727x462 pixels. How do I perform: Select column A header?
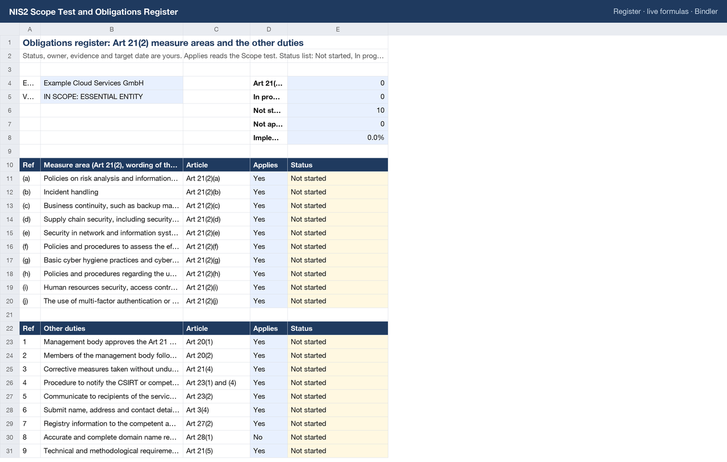(x=30, y=29)
